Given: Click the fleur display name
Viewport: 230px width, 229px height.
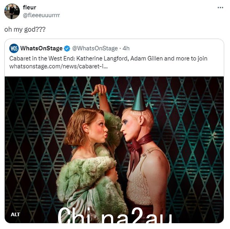Looking at the screenshot, I should [29, 7].
